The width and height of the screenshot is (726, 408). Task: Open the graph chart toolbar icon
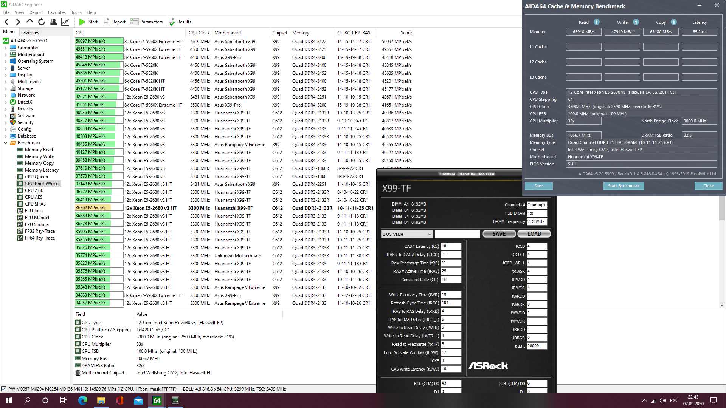pyautogui.click(x=65, y=22)
